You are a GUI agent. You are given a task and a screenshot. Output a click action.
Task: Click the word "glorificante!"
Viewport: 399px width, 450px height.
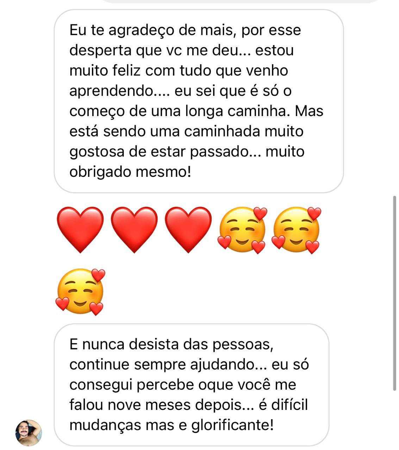tap(232, 425)
